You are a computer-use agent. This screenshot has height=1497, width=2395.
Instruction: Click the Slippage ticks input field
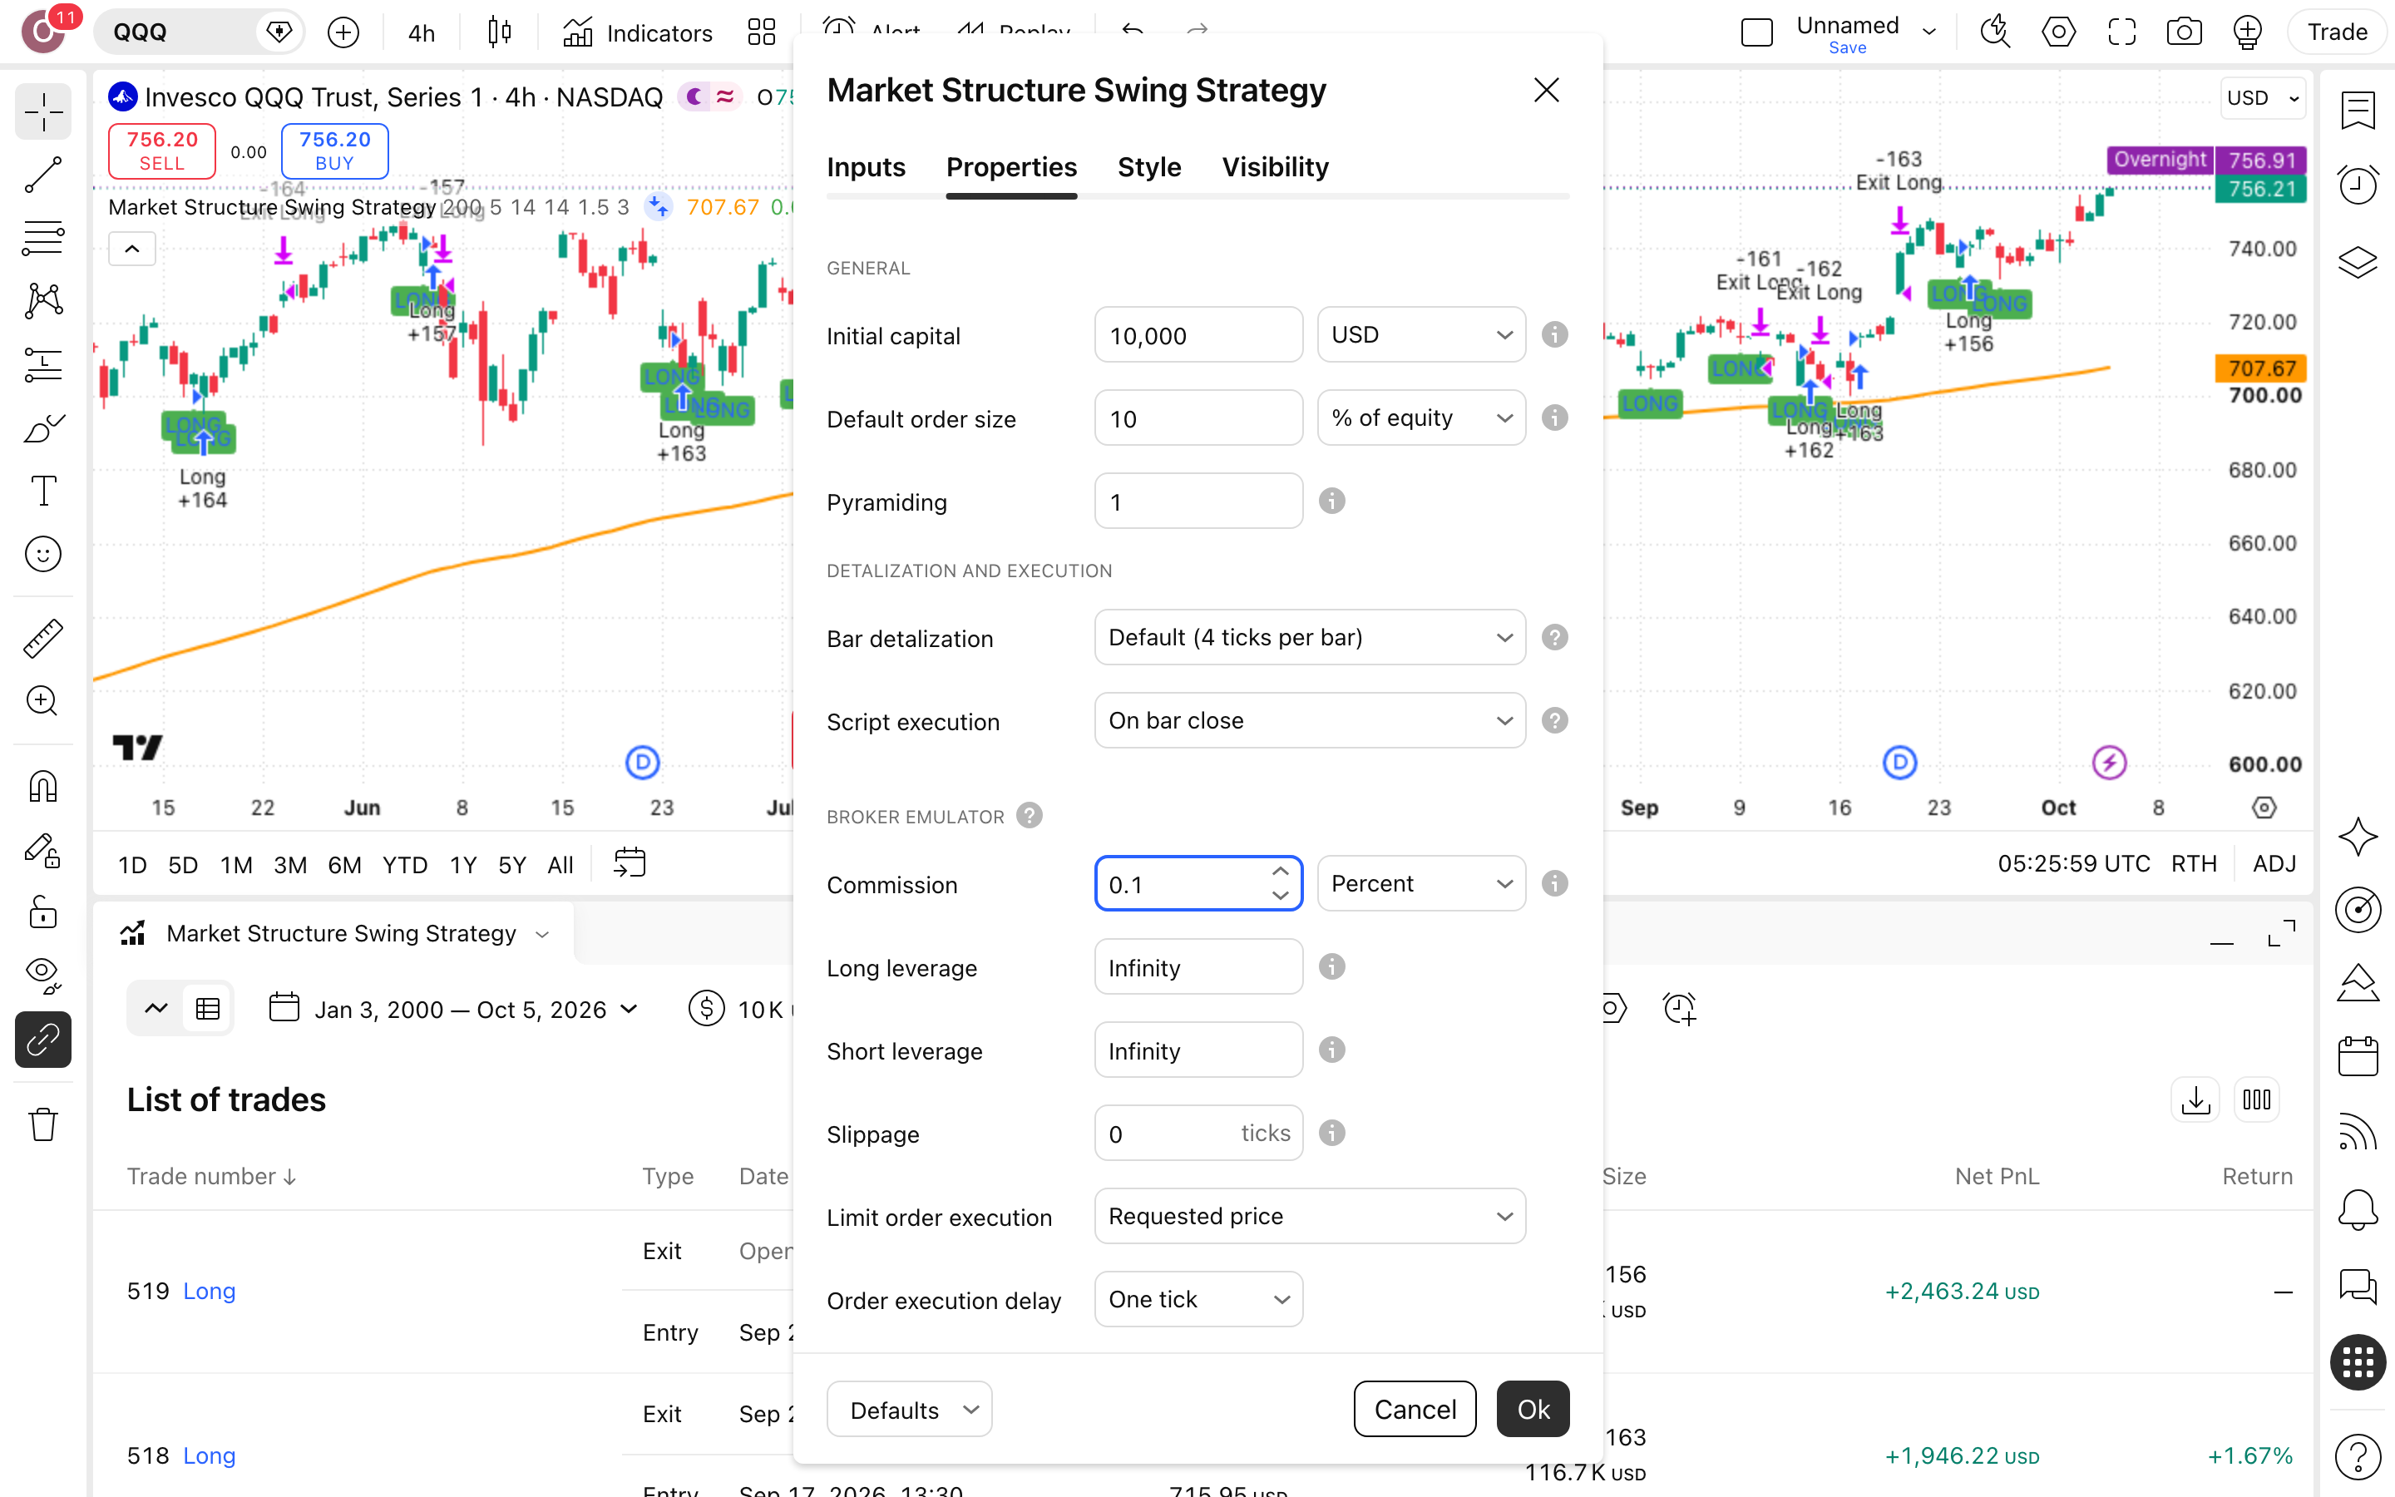(1198, 1133)
